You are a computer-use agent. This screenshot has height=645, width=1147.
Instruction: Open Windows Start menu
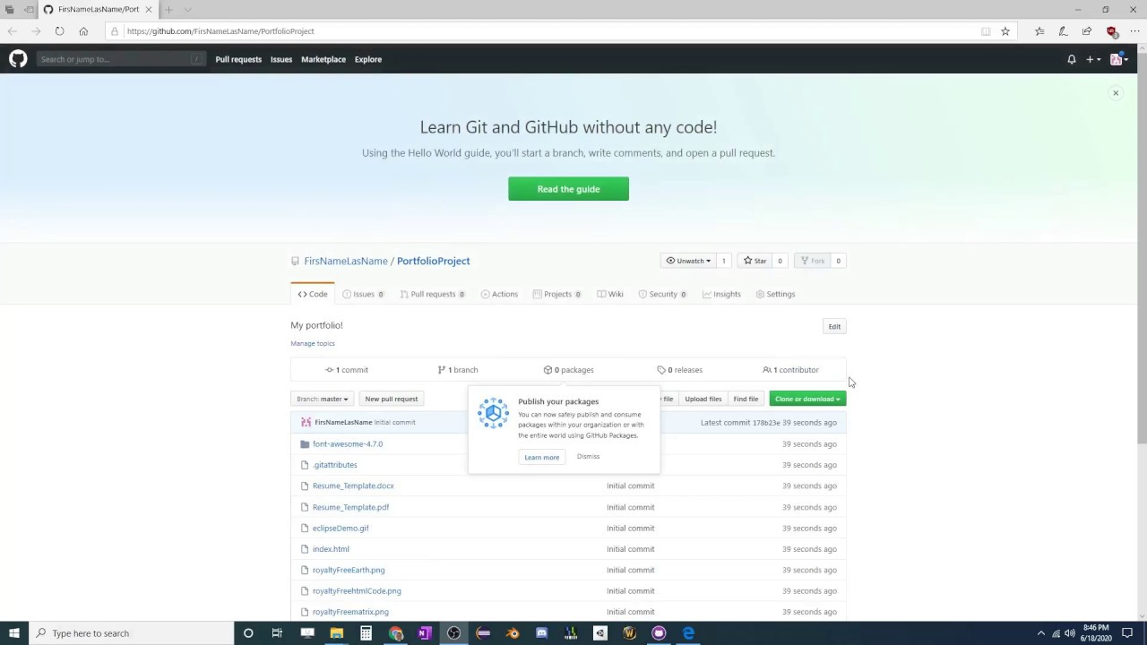(14, 633)
